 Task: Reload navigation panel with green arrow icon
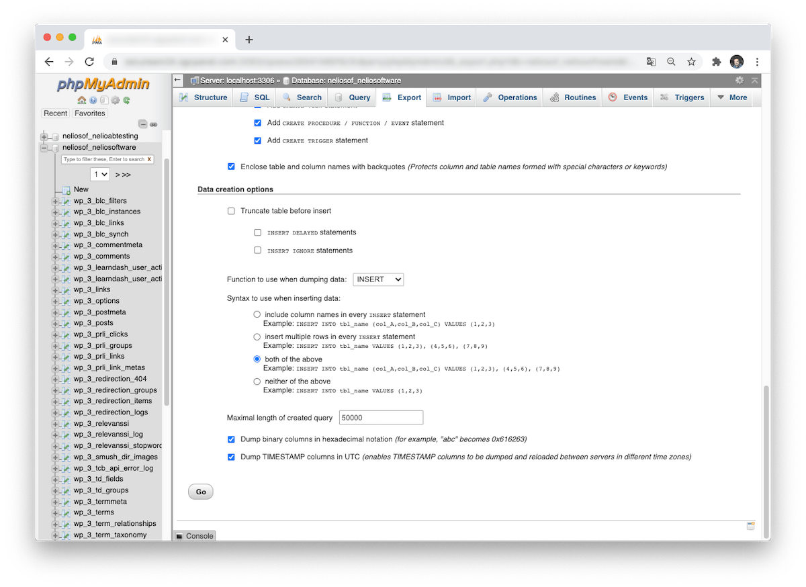[126, 101]
